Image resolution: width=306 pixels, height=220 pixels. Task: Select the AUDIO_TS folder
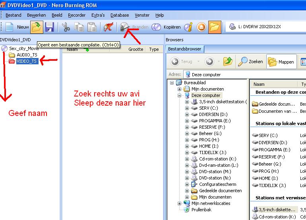click(27, 55)
